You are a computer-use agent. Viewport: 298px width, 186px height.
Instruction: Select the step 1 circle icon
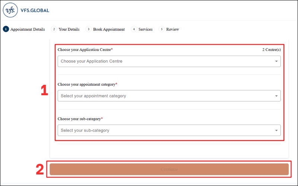tap(6, 29)
